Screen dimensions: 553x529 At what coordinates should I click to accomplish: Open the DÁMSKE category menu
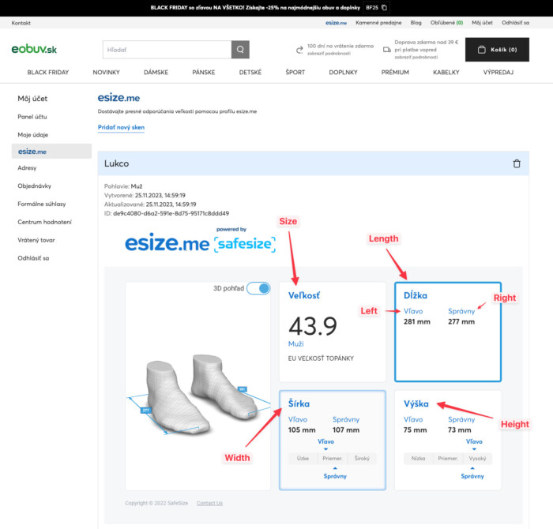[156, 72]
